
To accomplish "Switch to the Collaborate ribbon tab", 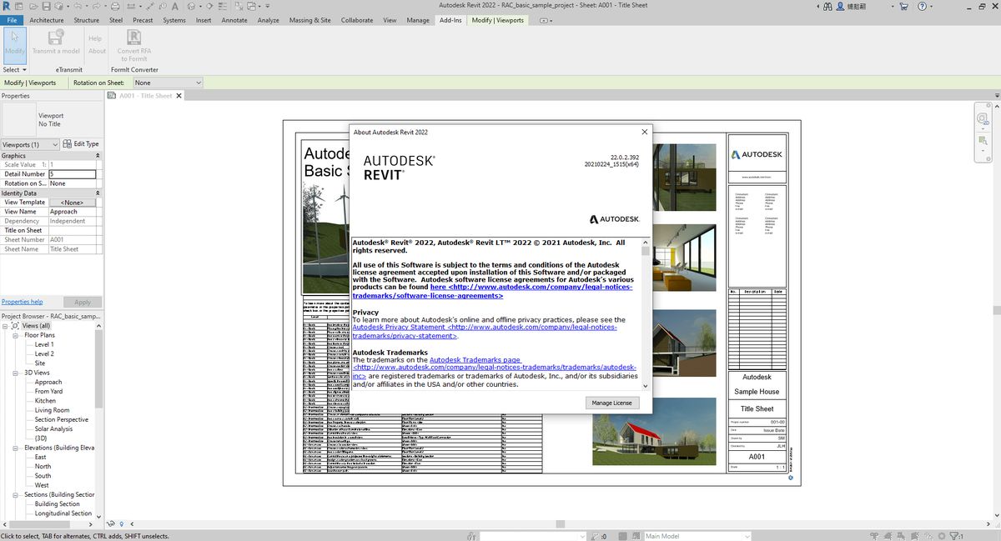I will point(357,20).
